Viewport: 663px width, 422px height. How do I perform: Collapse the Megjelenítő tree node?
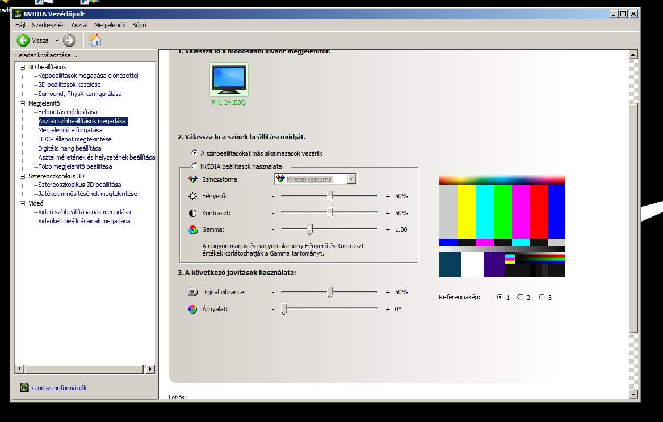(22, 103)
